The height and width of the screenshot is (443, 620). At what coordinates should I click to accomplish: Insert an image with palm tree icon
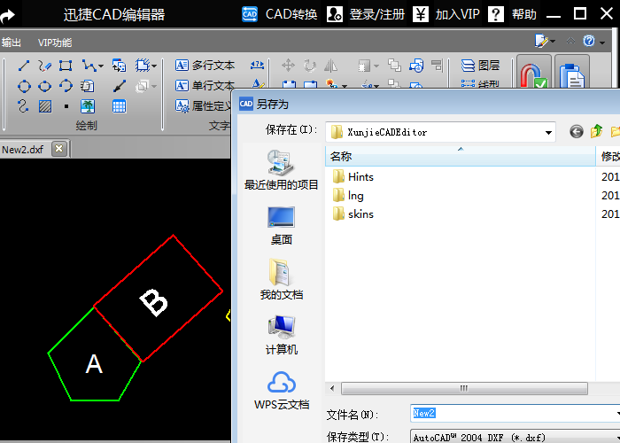88,106
